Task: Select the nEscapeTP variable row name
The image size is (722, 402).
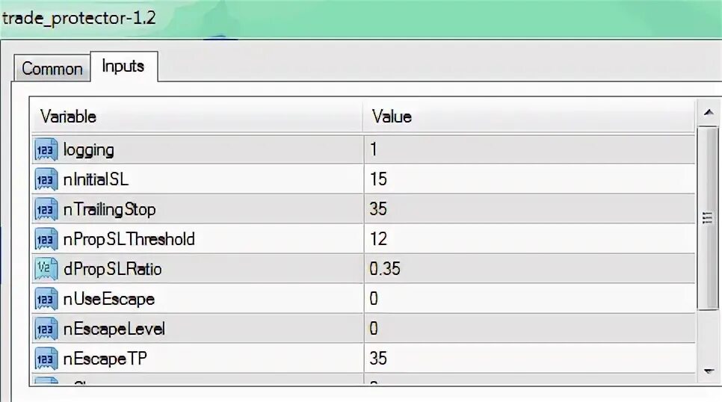Action: (105, 359)
